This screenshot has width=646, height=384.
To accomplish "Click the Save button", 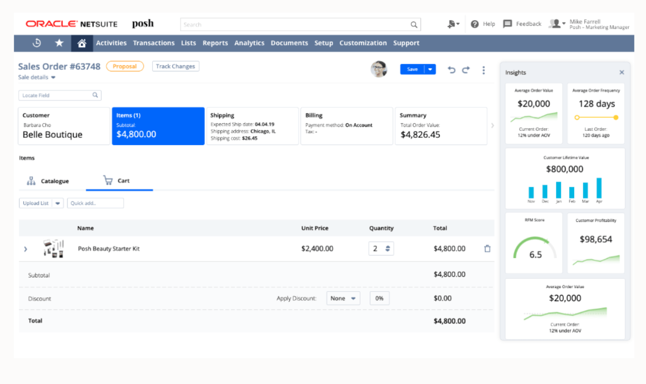I will point(412,69).
